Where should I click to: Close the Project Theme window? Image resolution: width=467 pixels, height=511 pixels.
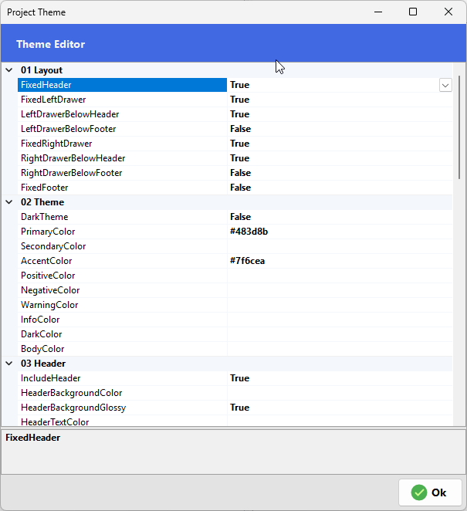[448, 12]
